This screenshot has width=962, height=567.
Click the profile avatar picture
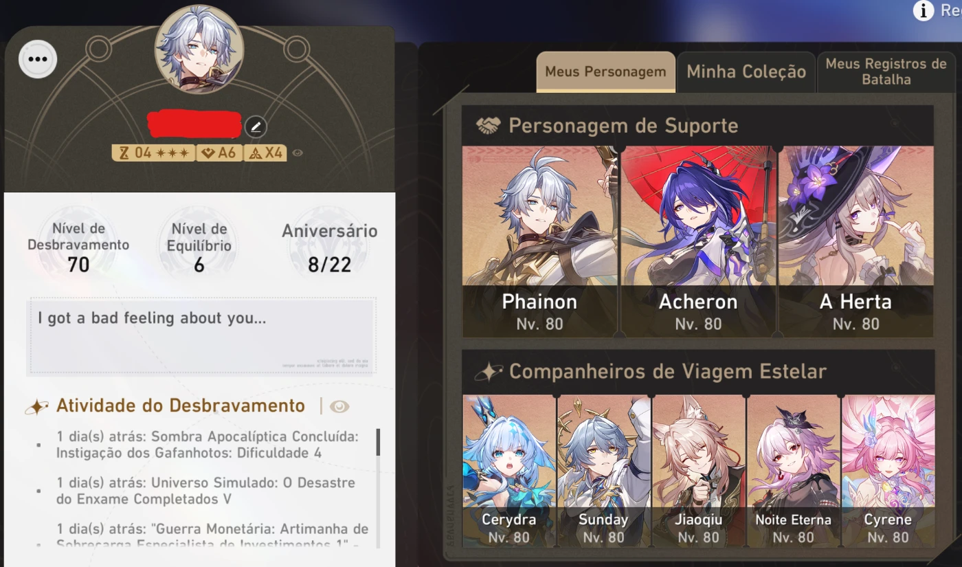[199, 49]
